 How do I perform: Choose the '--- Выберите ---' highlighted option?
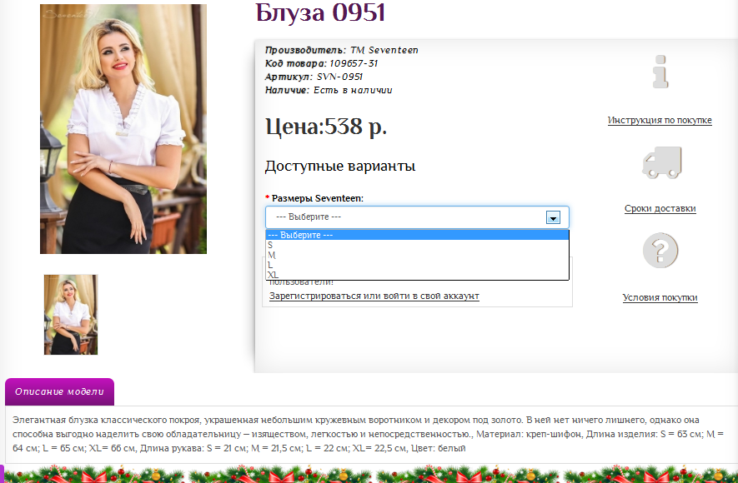(x=417, y=235)
